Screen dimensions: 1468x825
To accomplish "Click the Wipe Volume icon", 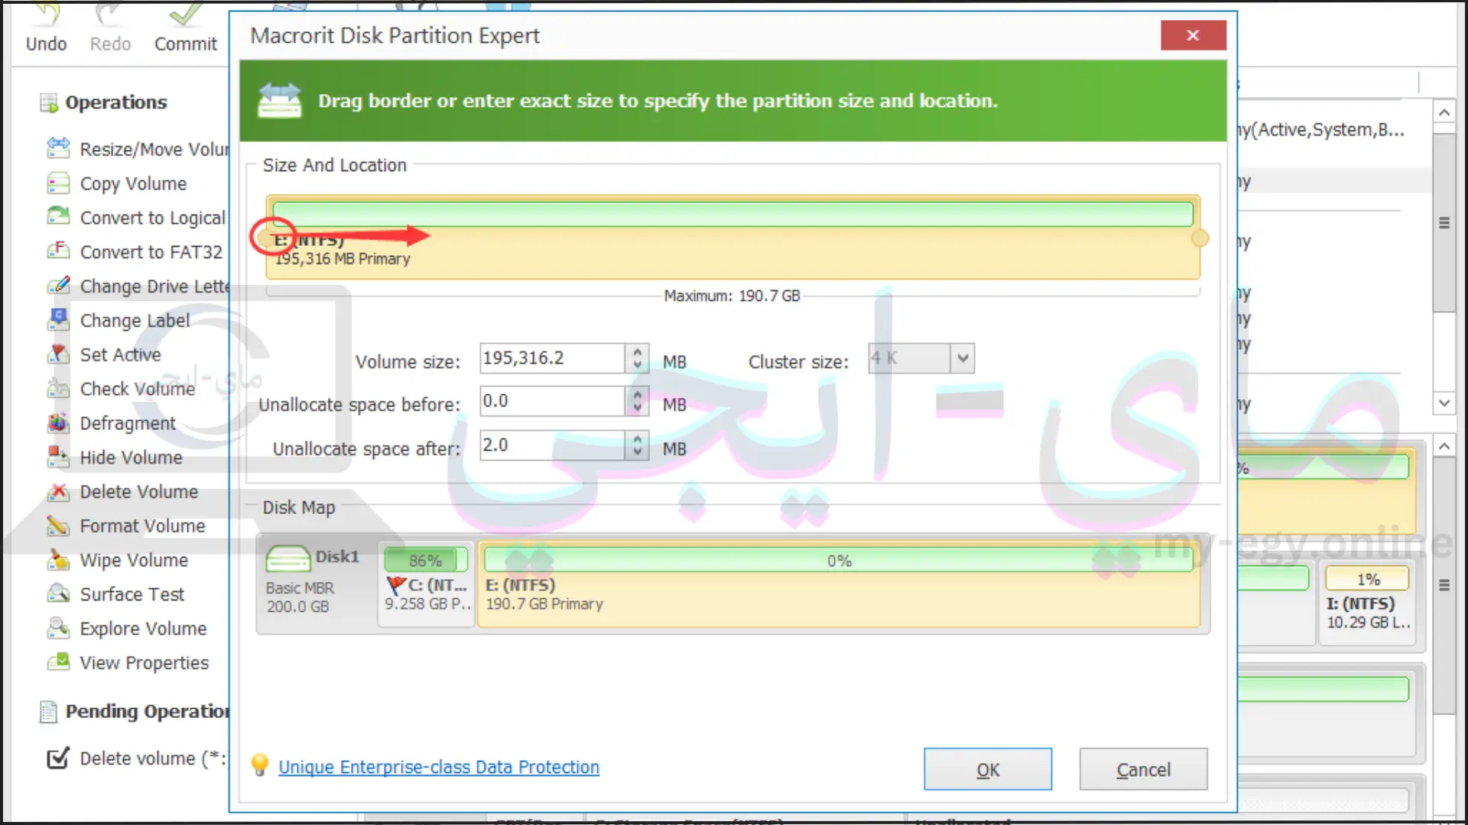I will tap(58, 560).
